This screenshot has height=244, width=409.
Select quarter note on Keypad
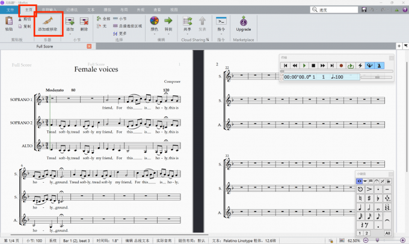(x=360, y=207)
